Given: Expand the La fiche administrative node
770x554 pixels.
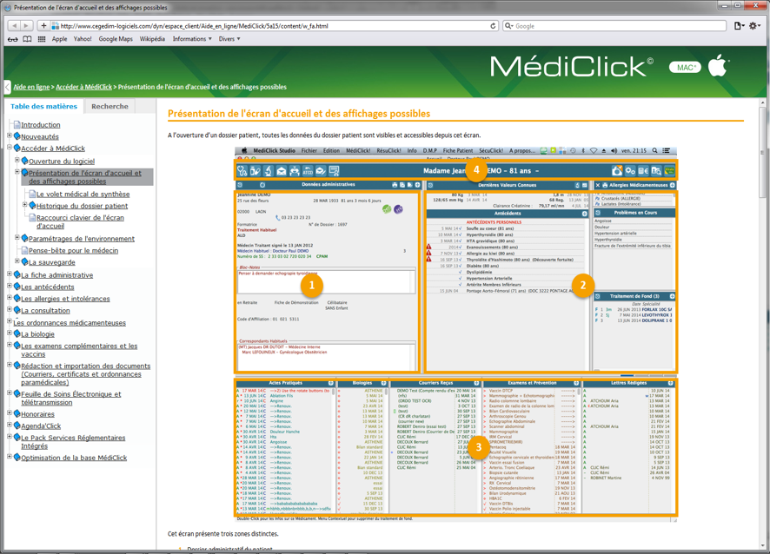Looking at the screenshot, I should click(x=10, y=274).
